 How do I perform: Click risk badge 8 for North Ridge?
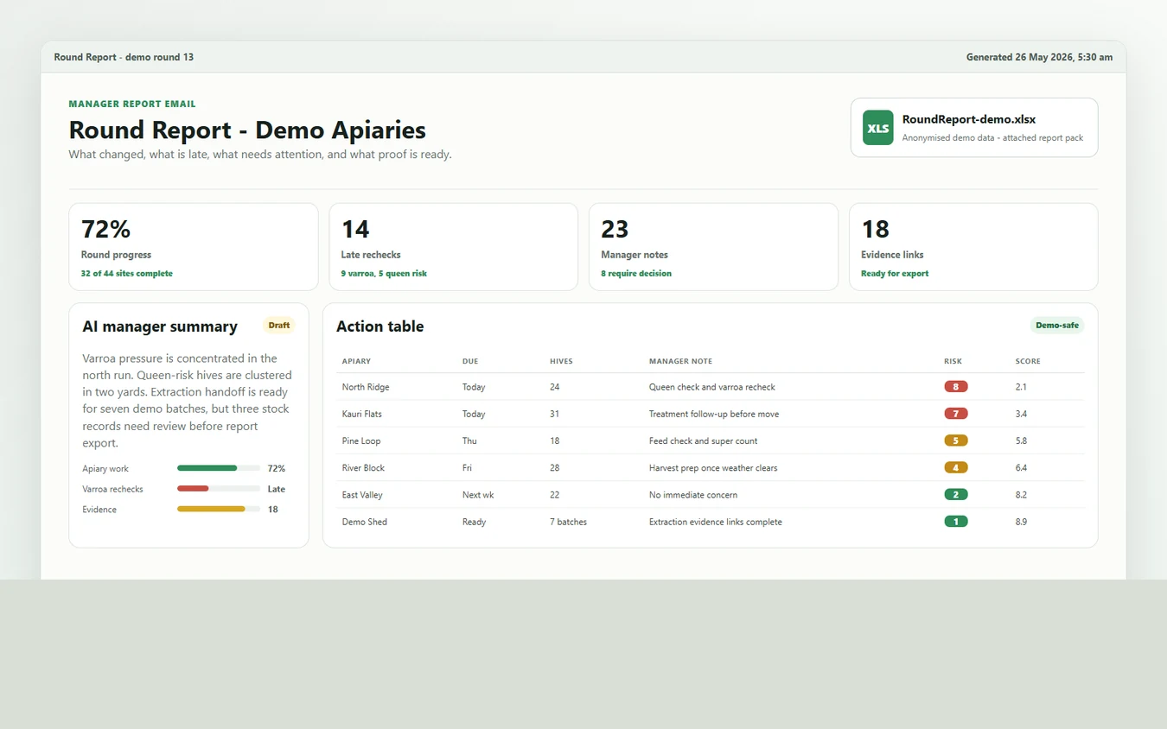point(956,387)
